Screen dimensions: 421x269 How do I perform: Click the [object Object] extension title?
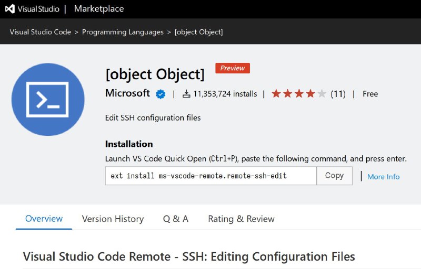pyautogui.click(x=155, y=74)
